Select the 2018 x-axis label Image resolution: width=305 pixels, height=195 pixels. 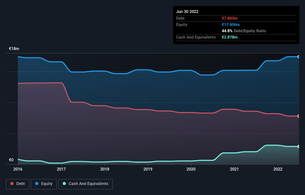pos(105,169)
